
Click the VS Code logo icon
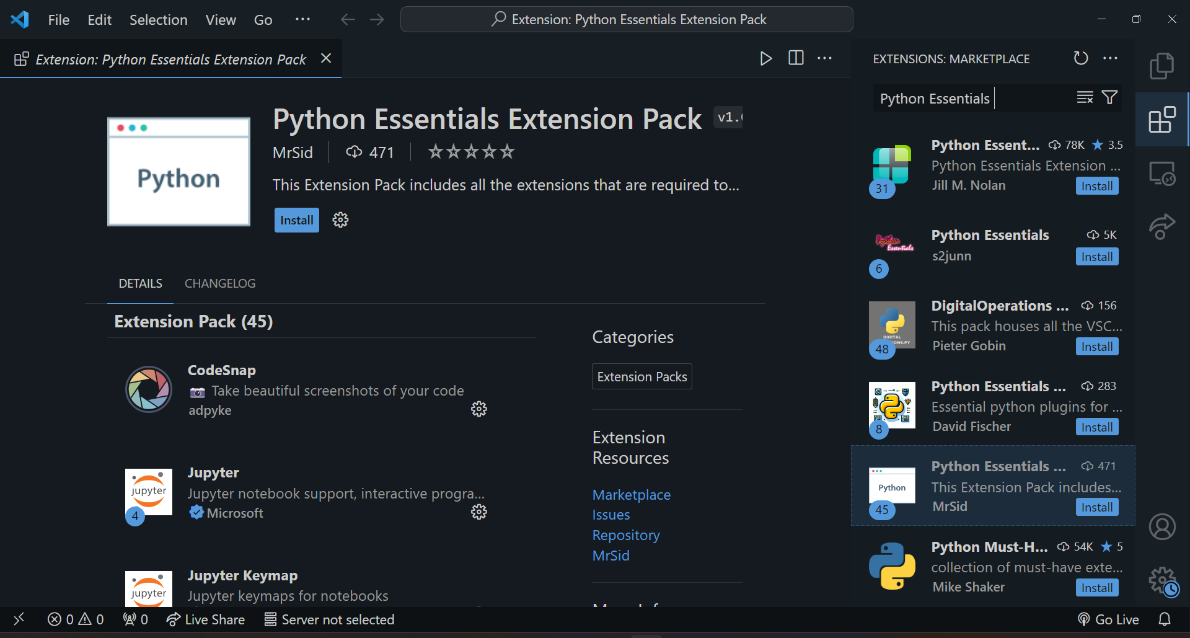tap(20, 20)
